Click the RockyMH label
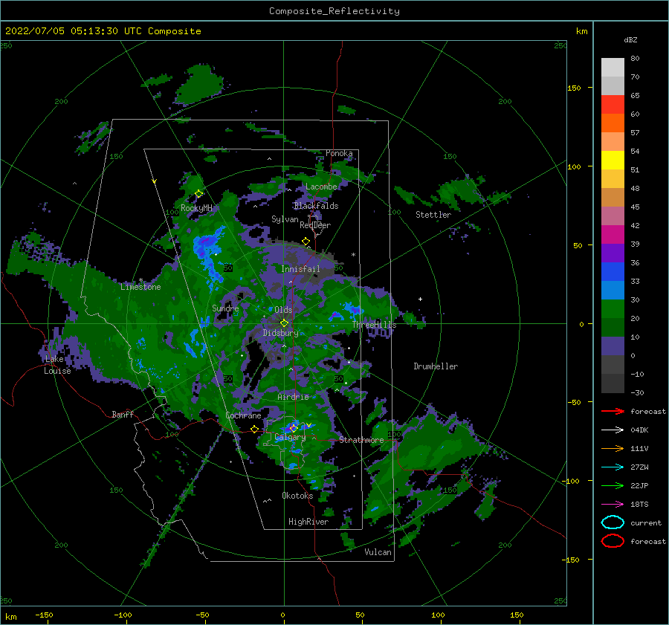The width and height of the screenshot is (669, 625). pos(196,208)
